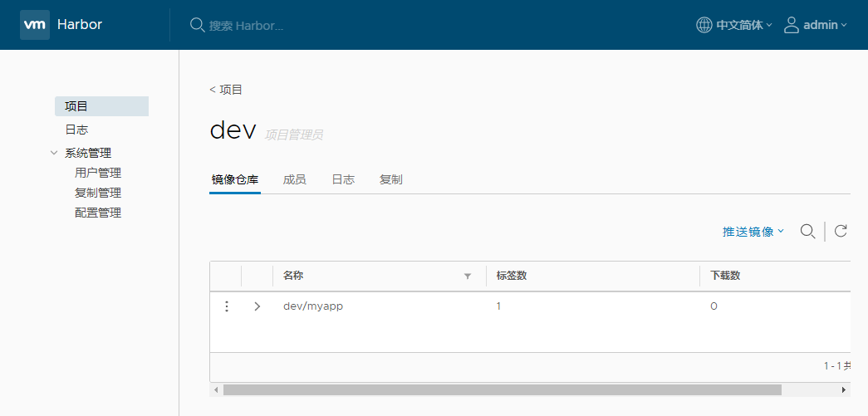The image size is (868, 416).
Task: Click the globe language icon
Action: pyautogui.click(x=704, y=25)
